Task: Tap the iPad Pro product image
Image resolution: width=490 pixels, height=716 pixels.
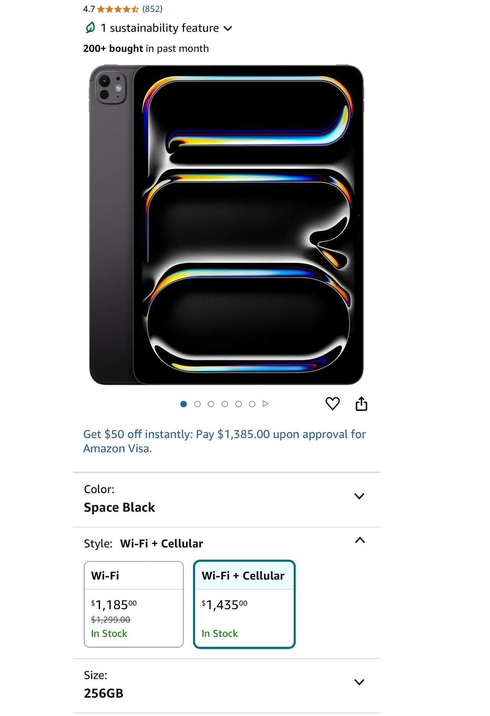Action: [x=226, y=225]
